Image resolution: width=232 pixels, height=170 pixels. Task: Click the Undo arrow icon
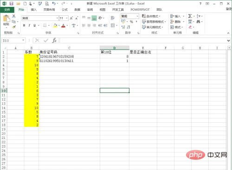tap(54, 3)
